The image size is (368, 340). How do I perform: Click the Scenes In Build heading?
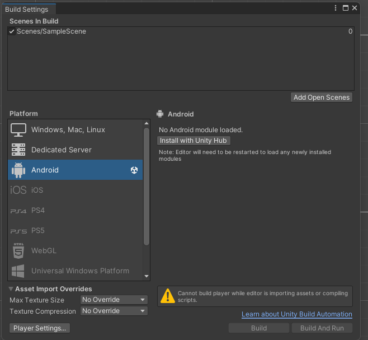click(34, 21)
